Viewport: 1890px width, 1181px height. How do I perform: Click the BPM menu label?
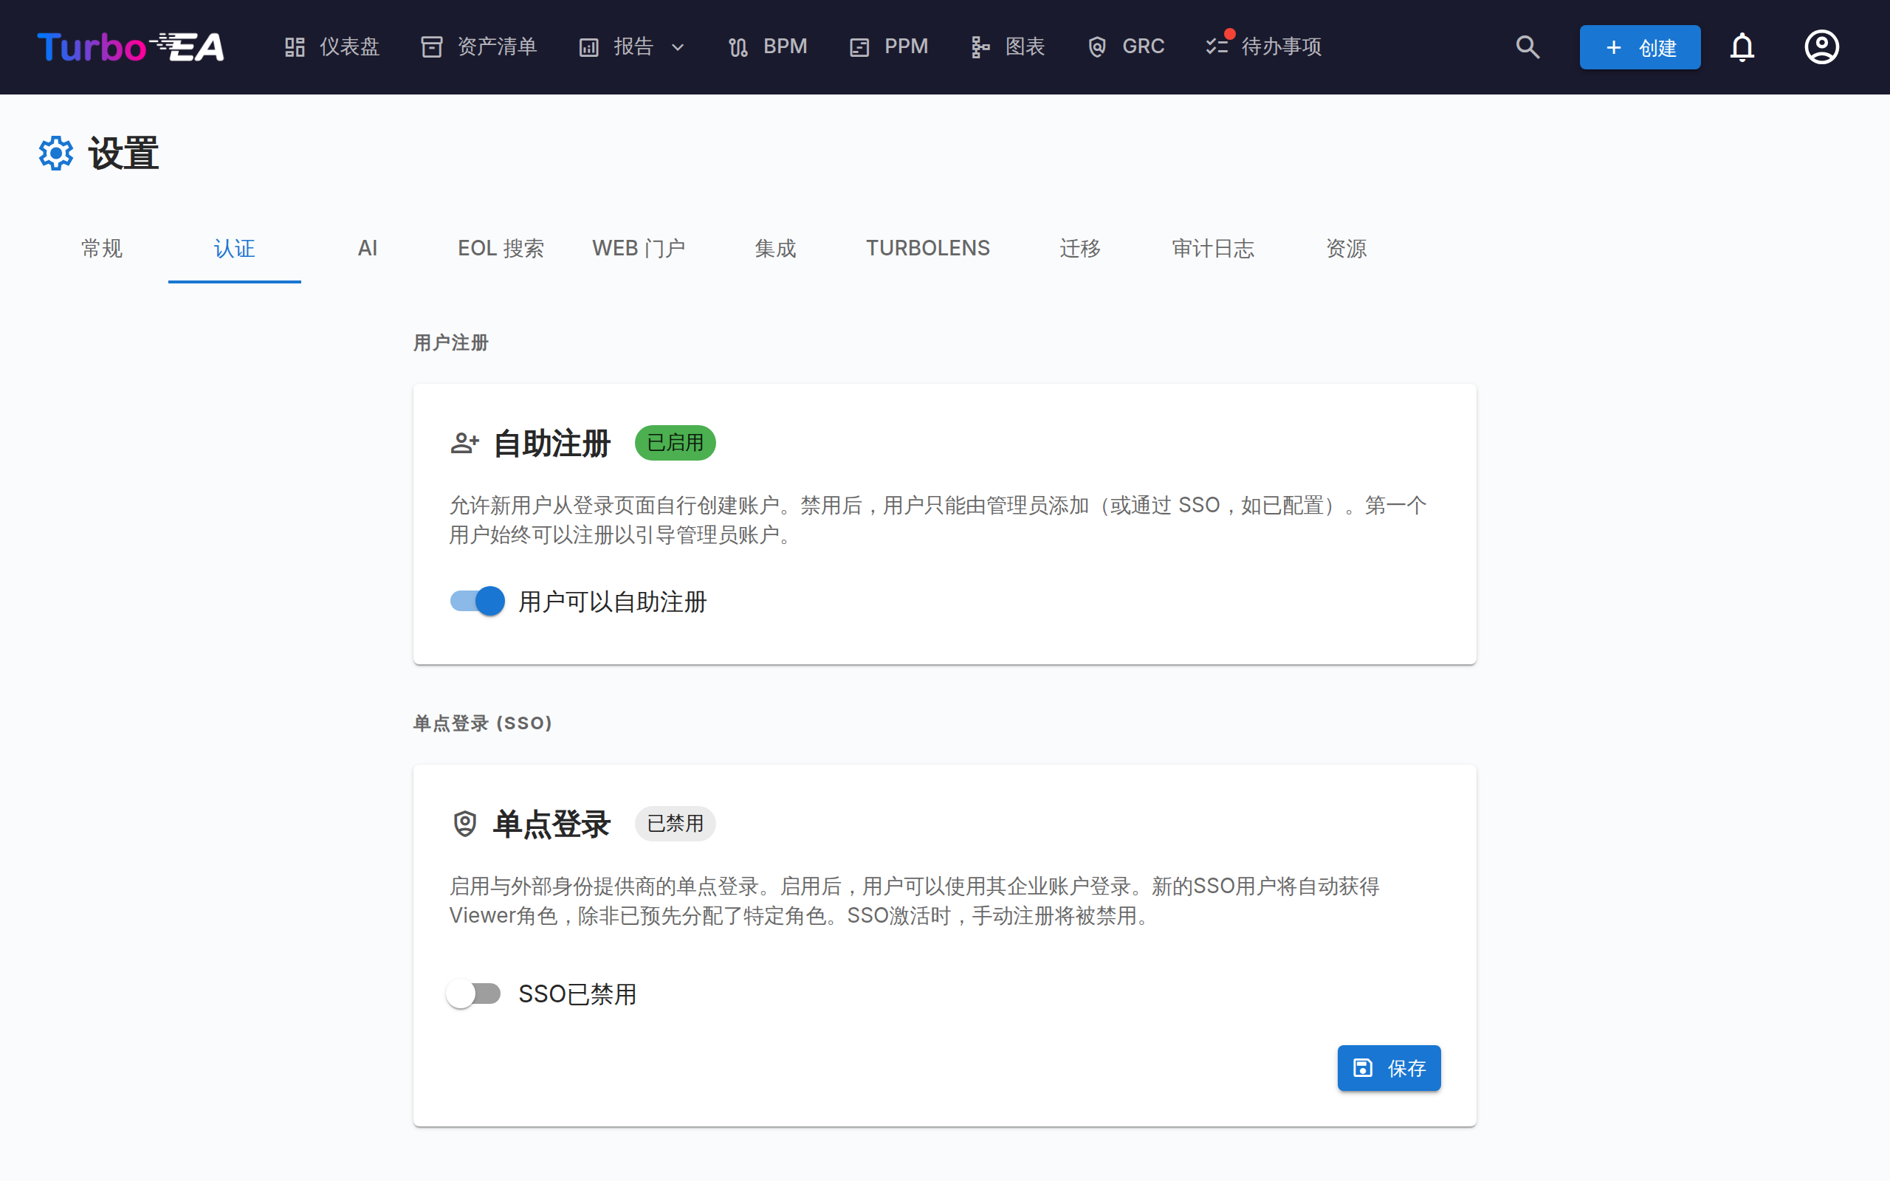click(x=785, y=47)
